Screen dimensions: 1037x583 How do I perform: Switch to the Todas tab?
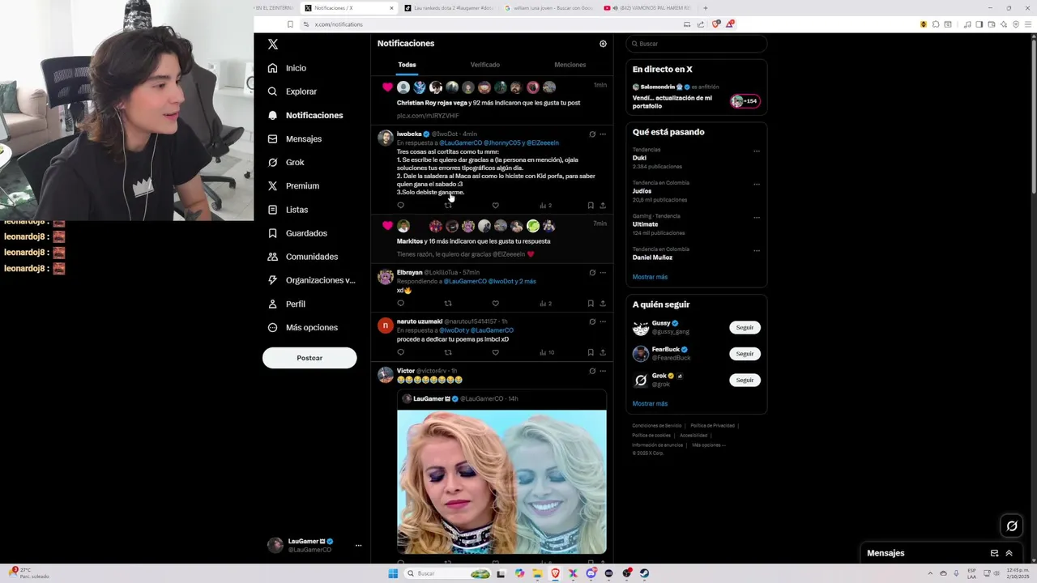(407, 65)
